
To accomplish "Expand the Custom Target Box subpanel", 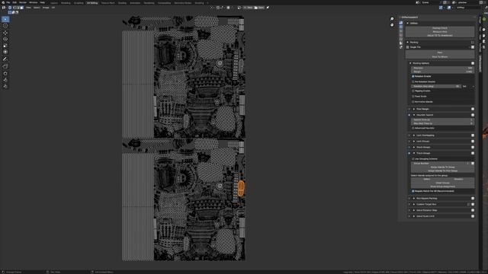I will tap(414, 205).
